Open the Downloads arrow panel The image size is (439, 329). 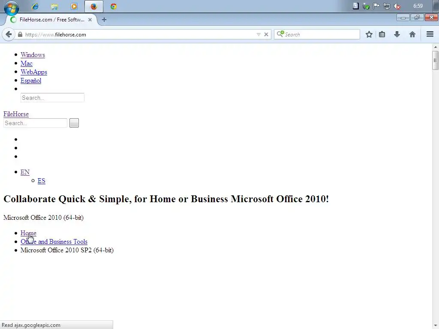(397, 34)
